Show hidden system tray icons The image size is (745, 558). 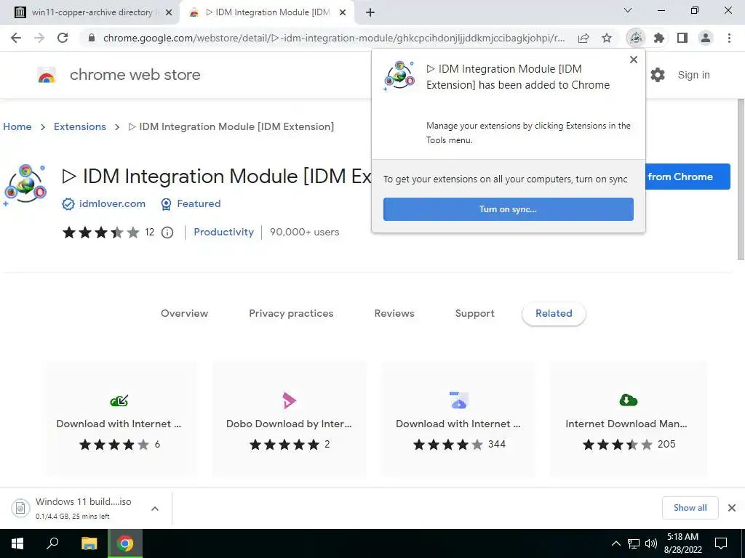pos(615,543)
